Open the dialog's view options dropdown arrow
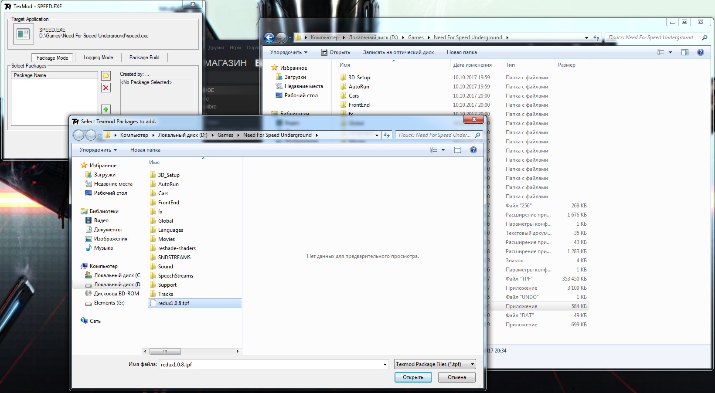This screenshot has width=715, height=393. [443, 150]
